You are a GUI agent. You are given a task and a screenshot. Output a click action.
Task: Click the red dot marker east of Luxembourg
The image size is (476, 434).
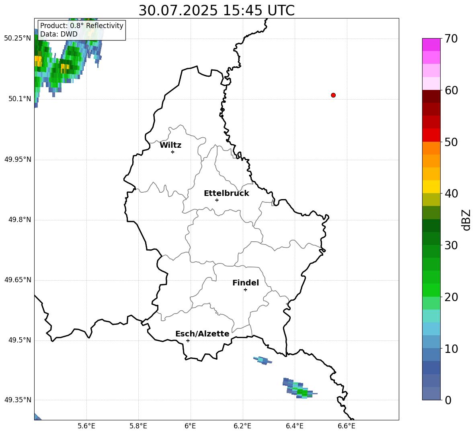pyautogui.click(x=333, y=95)
